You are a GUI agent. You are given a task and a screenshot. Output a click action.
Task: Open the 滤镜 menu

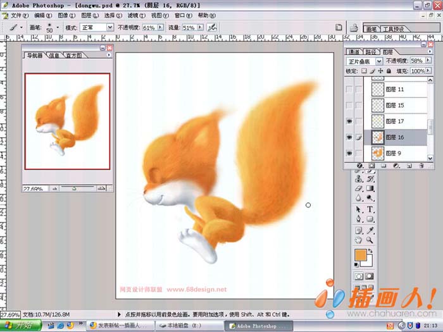136,15
